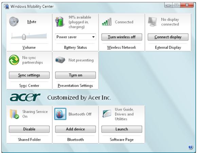Screen dimensions: 197x153
Task: Turn wireless off
Action: 122,37
